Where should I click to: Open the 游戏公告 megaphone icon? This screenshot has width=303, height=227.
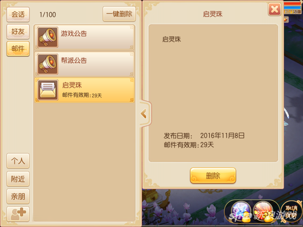(x=47, y=37)
